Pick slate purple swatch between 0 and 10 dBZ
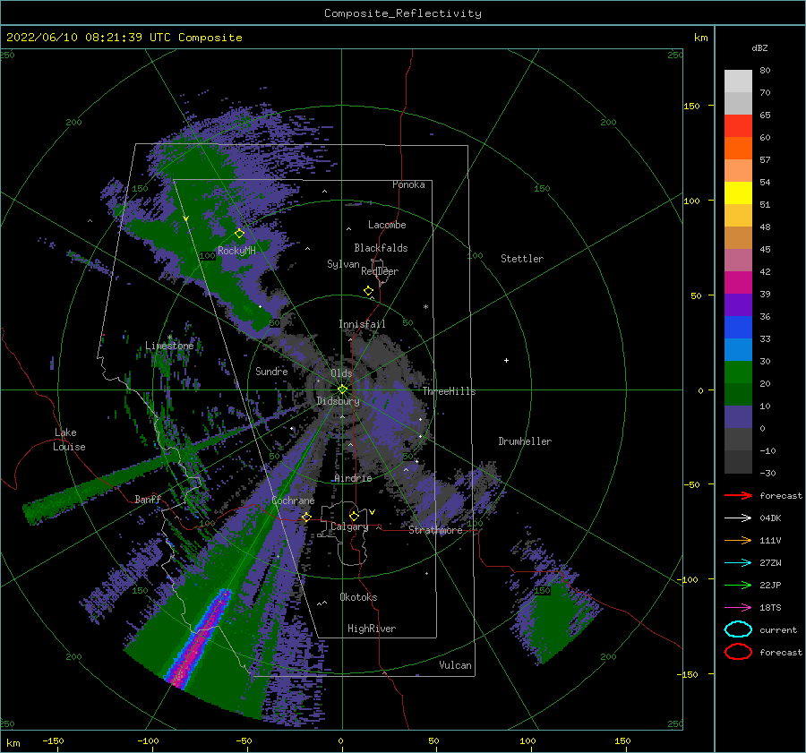 pos(738,417)
